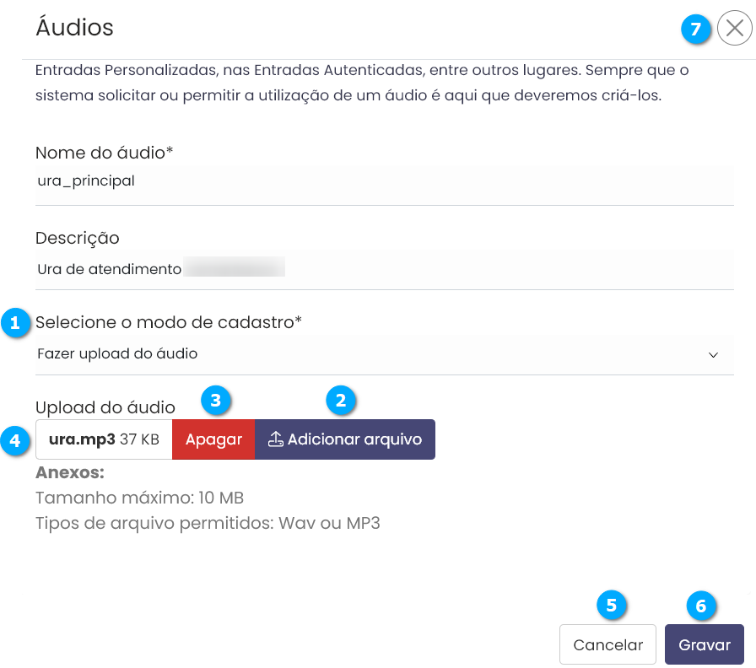This screenshot has width=756, height=668.
Task: Click the blue number 2 marker badge
Action: (341, 401)
